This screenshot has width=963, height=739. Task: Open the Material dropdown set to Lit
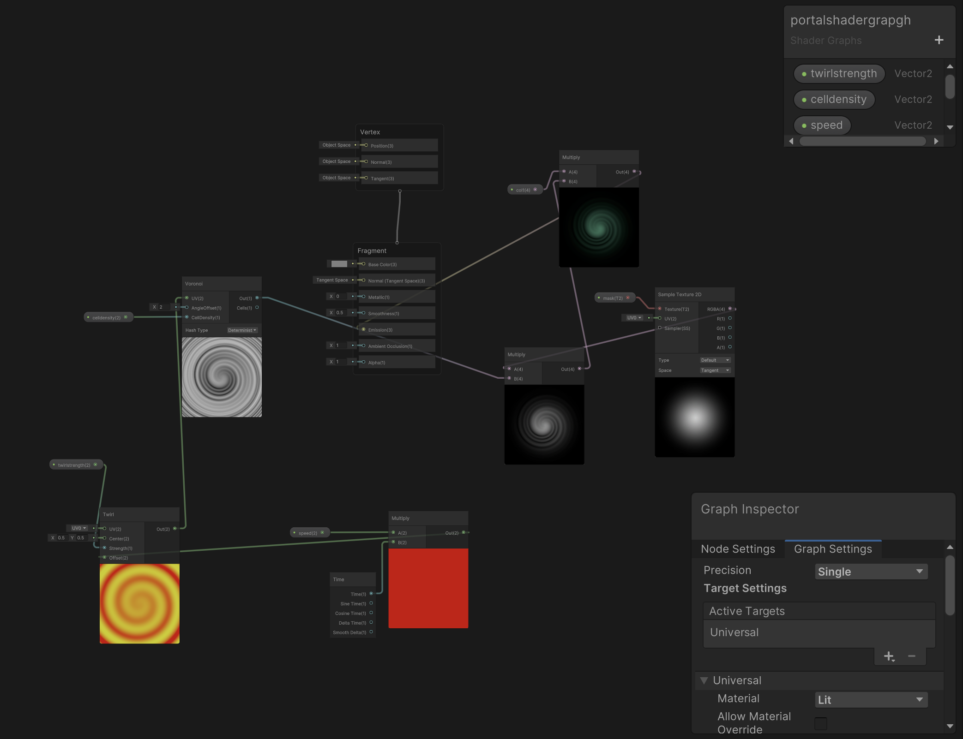coord(871,700)
